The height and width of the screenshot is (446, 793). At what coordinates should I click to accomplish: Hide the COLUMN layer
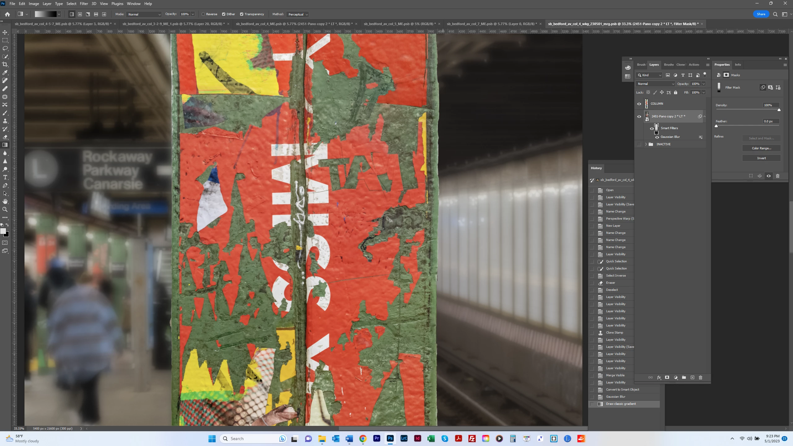[x=639, y=104]
